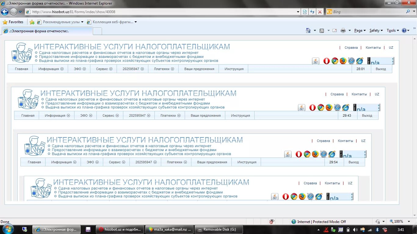Refresh the page using the address bar icon
This screenshot has height=234, width=417.
[x=312, y=12]
